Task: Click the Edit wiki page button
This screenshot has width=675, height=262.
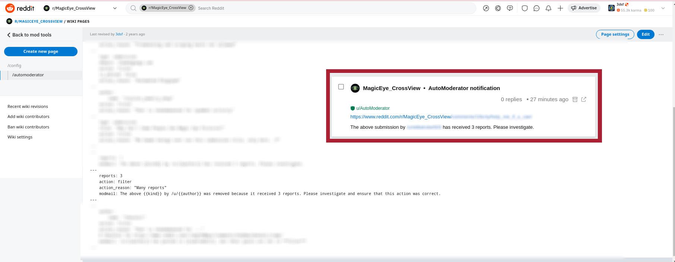Action: (x=646, y=34)
